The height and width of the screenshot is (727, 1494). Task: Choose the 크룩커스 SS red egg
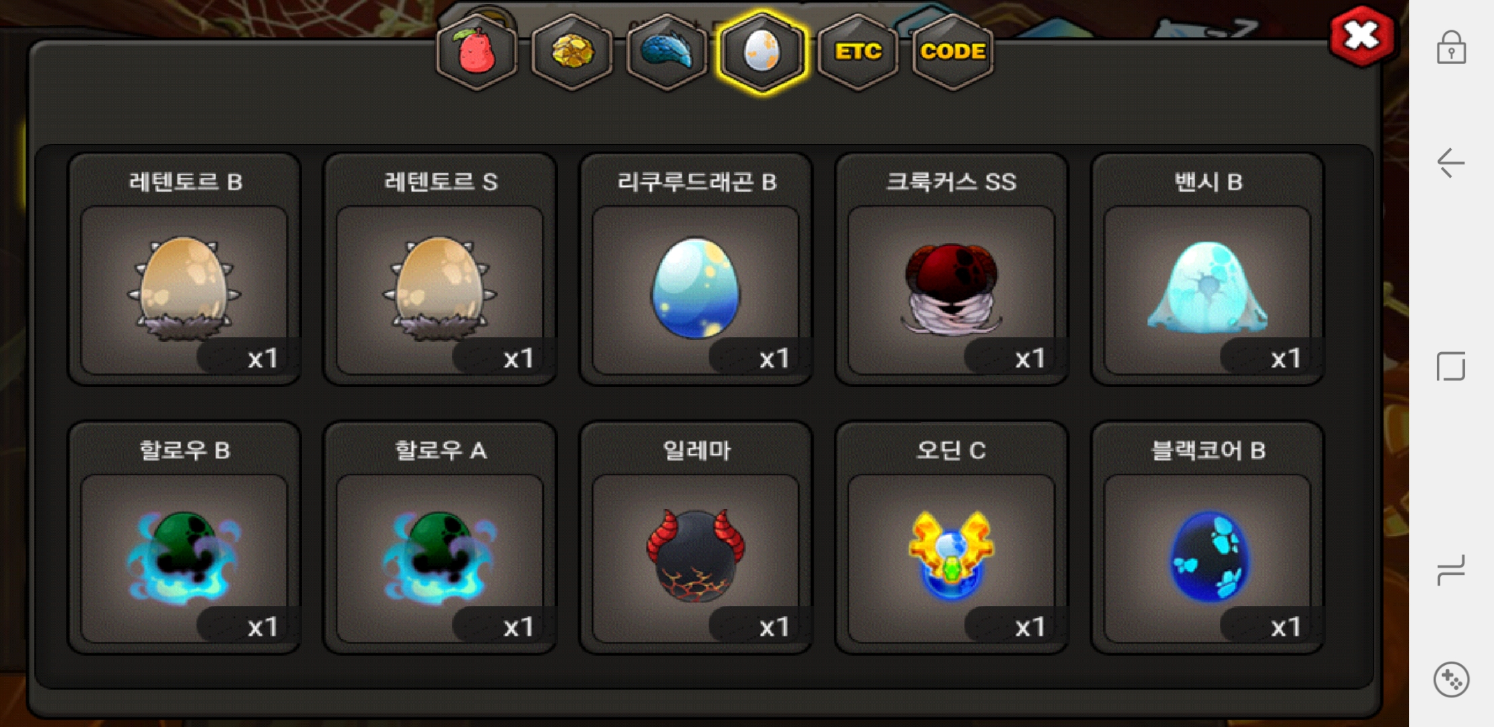(952, 269)
